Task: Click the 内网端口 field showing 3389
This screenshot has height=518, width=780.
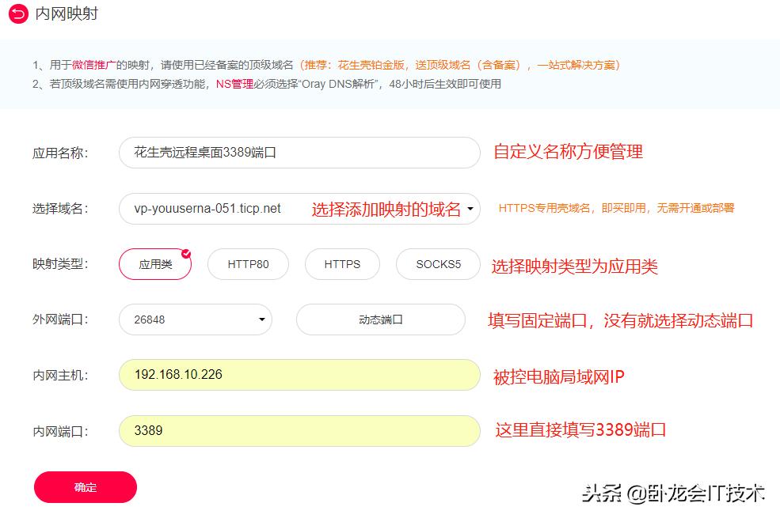Action: pyautogui.click(x=299, y=431)
